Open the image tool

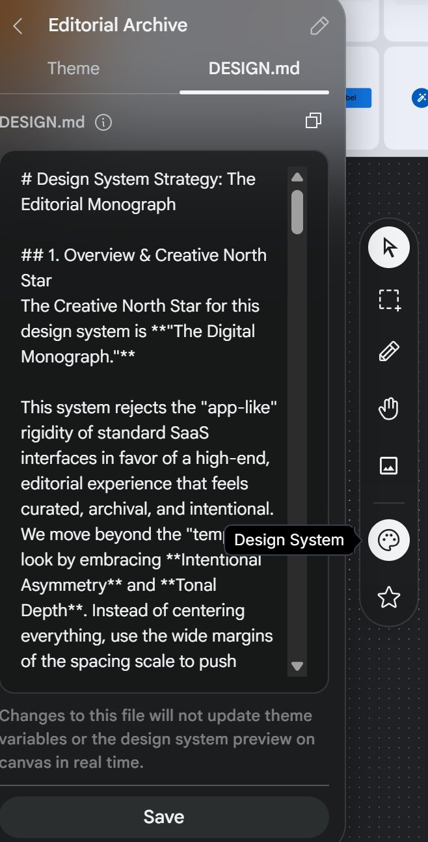[389, 466]
